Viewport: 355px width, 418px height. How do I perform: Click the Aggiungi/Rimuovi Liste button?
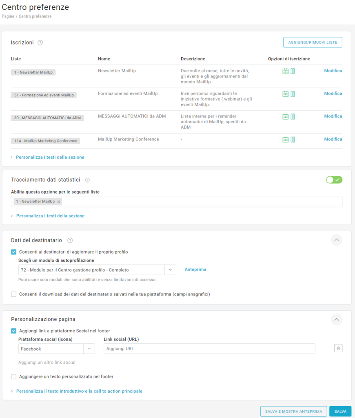click(313, 42)
